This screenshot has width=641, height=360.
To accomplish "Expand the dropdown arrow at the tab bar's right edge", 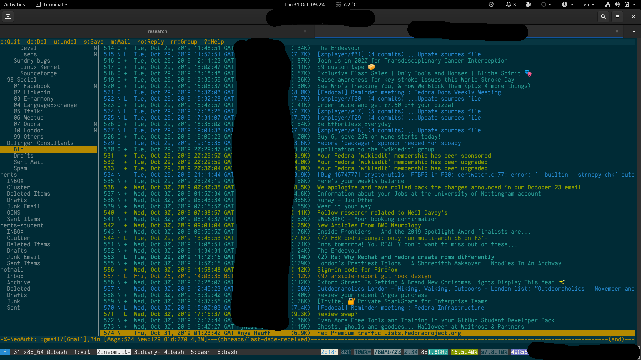I will (x=633, y=31).
